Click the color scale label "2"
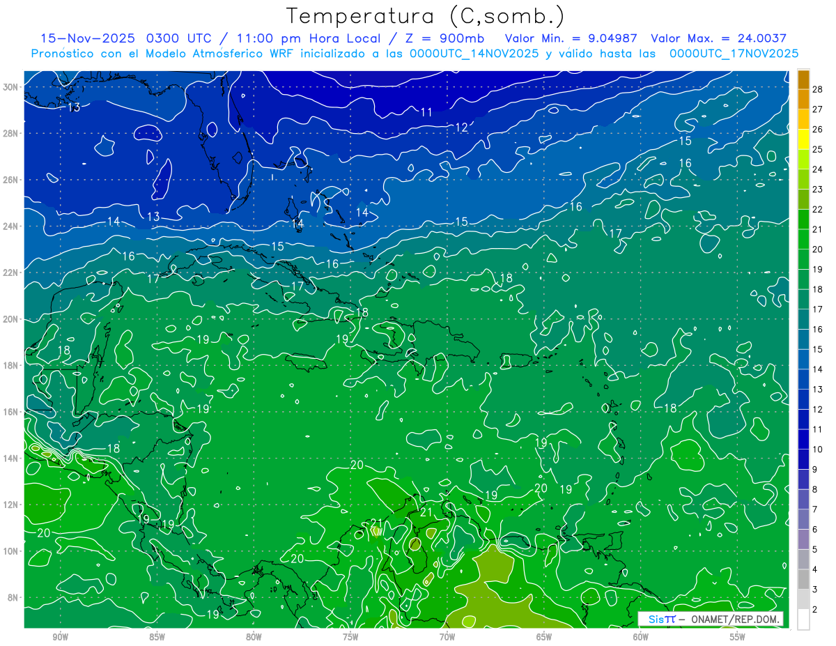This screenshot has width=836, height=646. [x=814, y=610]
